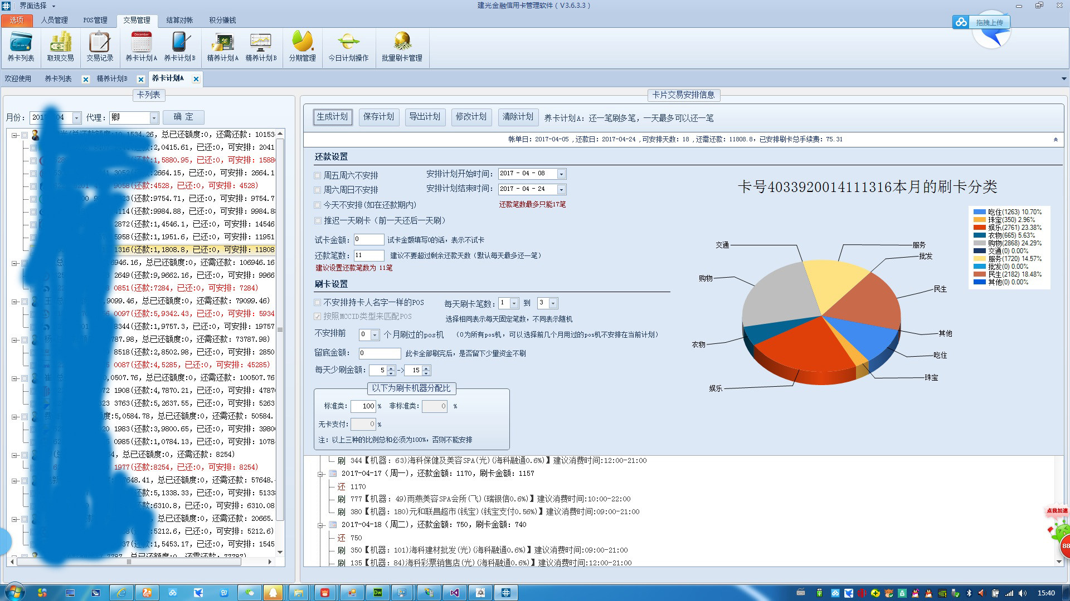Open the 批量刷卡管理 ribbon icon
Viewport: 1070px width, 601px height.
pyautogui.click(x=402, y=47)
